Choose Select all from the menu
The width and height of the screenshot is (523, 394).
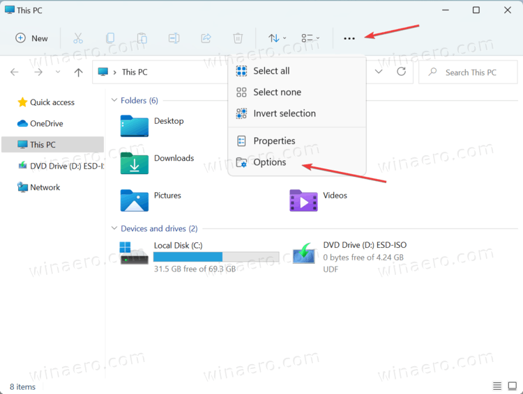coord(297,71)
